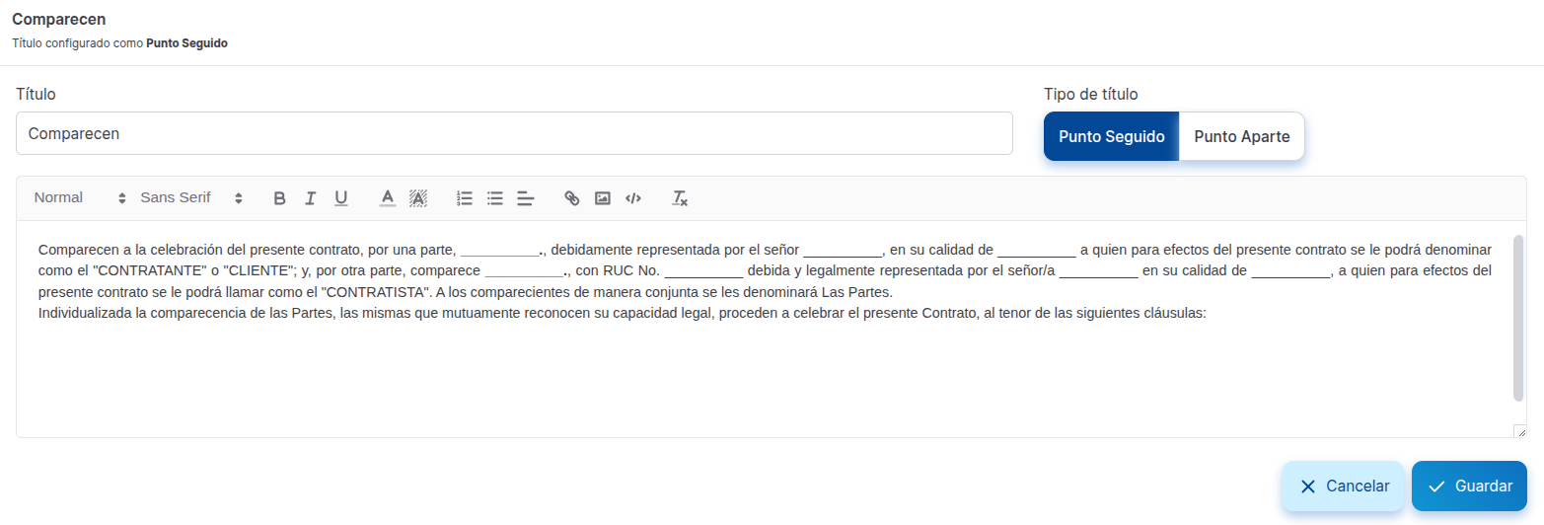Open the background highlight color picker
Image resolution: width=1544 pixels, height=525 pixels.
coord(418,198)
